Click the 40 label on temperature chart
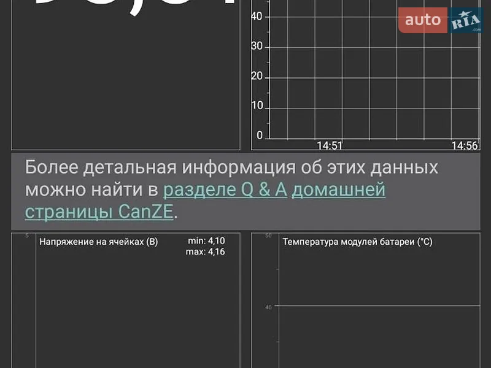 268,307
